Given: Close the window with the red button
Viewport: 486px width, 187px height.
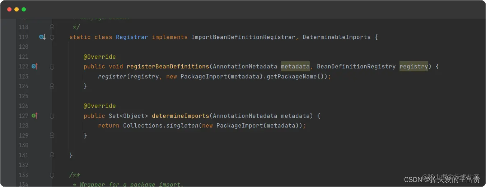Looking at the screenshot, I should tap(9, 9).
